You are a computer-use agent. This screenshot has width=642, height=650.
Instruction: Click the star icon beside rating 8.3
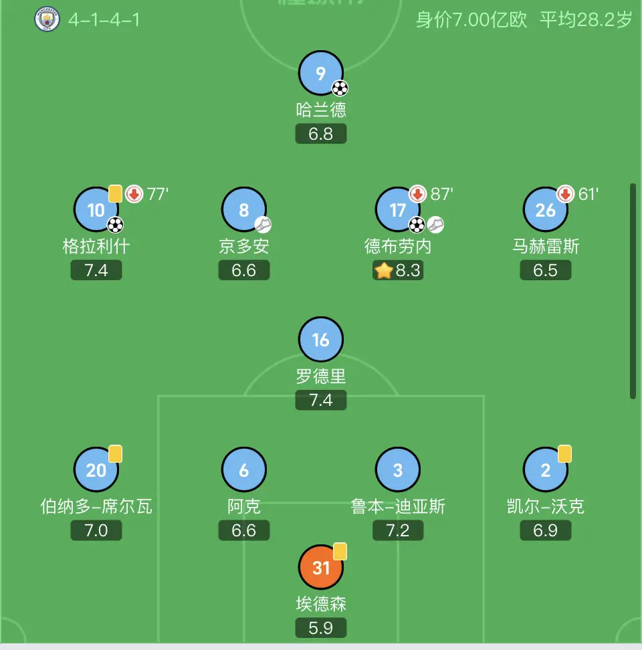point(384,270)
